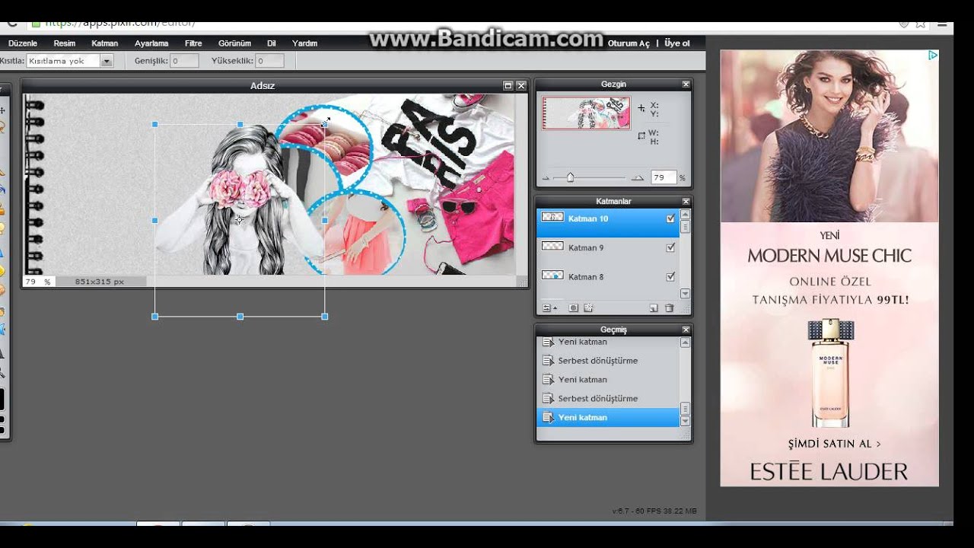Click Katmanlar list scroll-up arrow

(x=685, y=215)
